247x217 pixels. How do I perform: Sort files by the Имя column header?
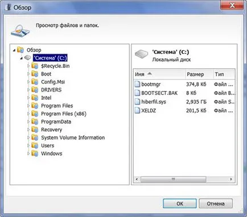[x=159, y=74]
